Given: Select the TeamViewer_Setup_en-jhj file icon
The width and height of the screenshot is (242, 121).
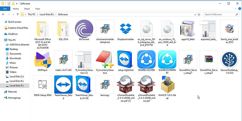Looking at the screenshot, I should tap(83, 85).
